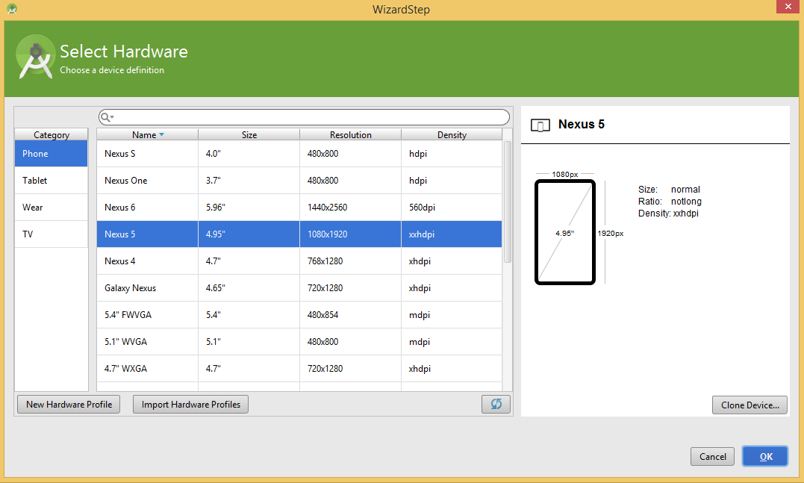
Task: Click the Cancel button
Action: (713, 456)
